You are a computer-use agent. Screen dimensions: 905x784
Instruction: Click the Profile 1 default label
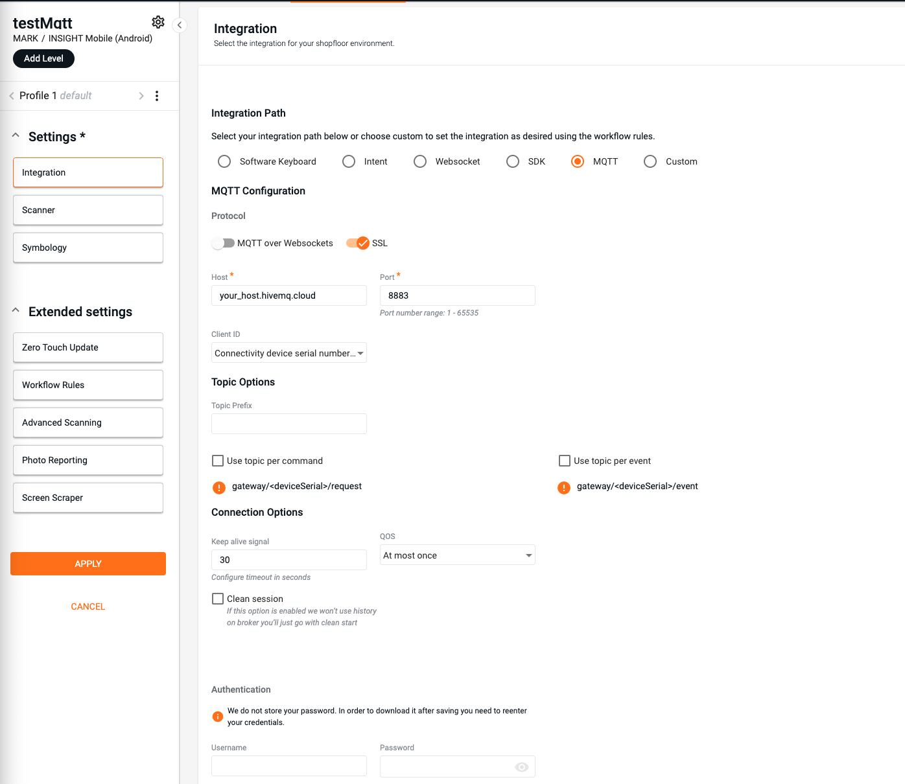[55, 95]
